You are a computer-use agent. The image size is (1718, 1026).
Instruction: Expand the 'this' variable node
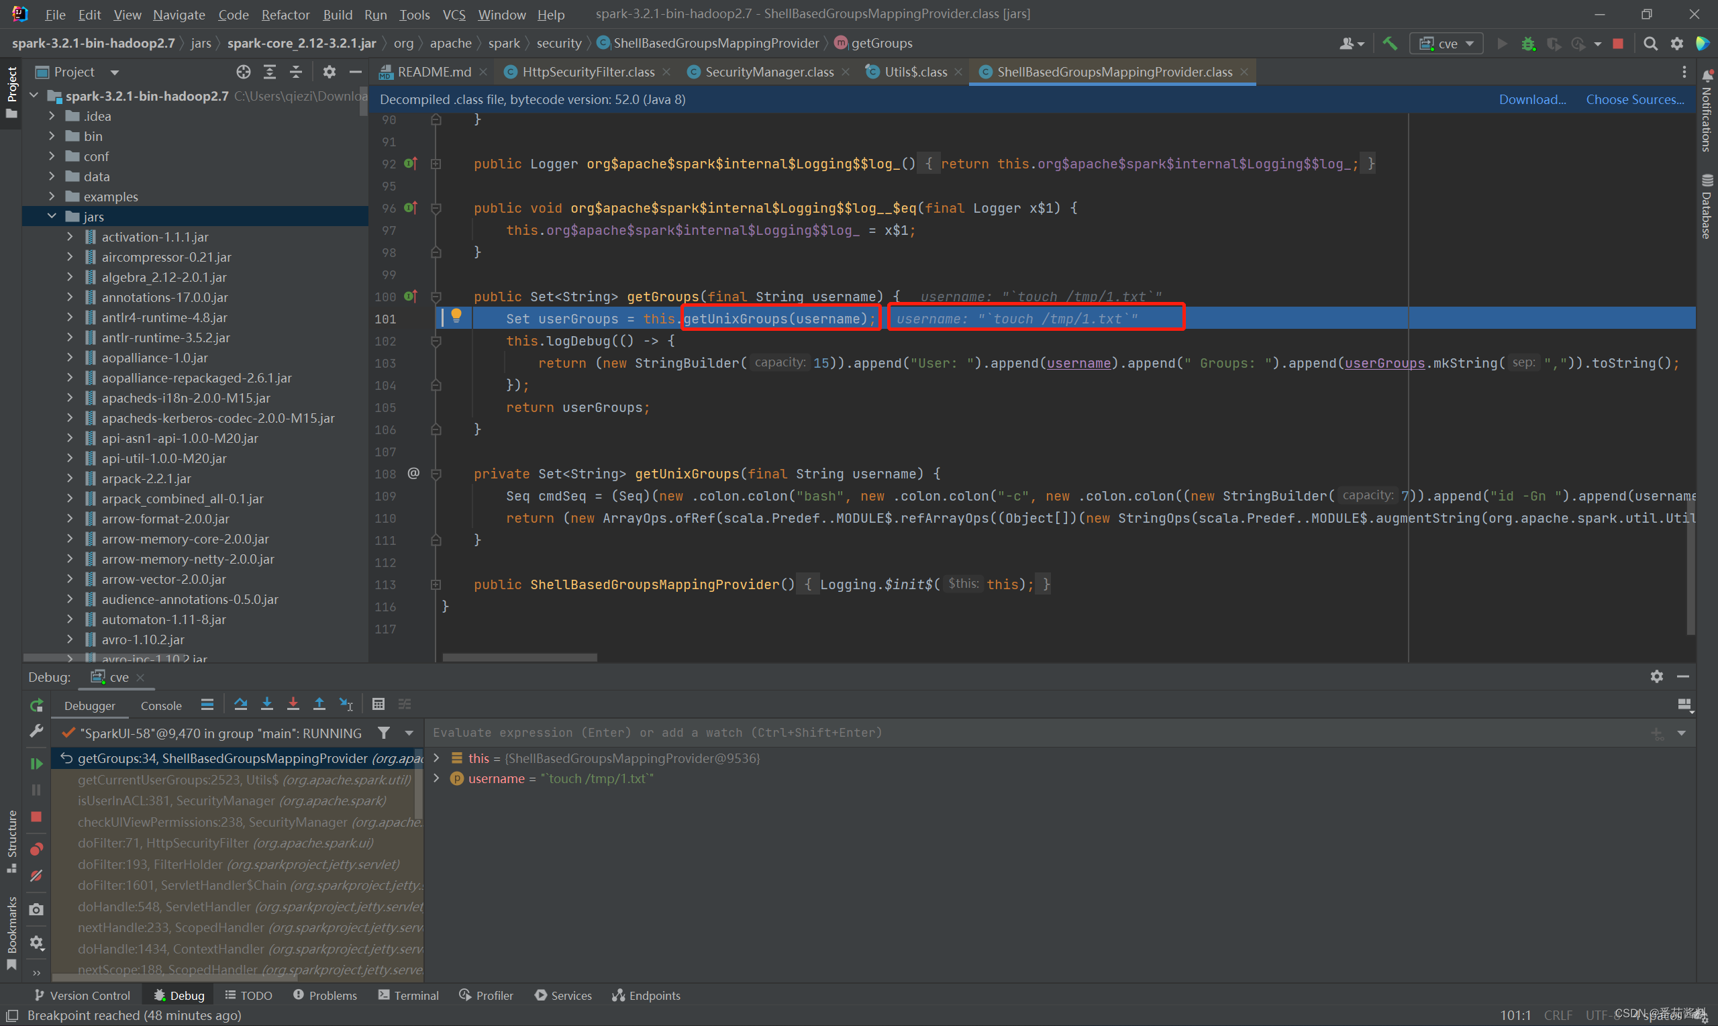(x=436, y=758)
